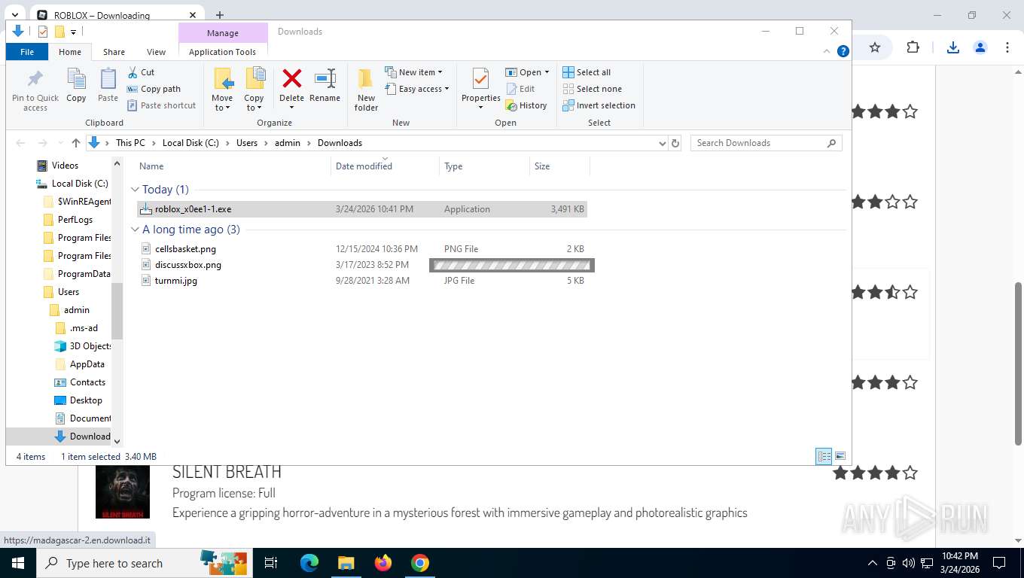The image size is (1024, 578).
Task: Select turnmi.jpg file
Action: tap(361, 281)
